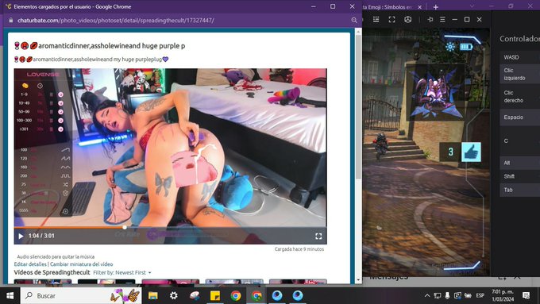
Task: Open the Cambiar miniatura del video link
Action: (82, 264)
